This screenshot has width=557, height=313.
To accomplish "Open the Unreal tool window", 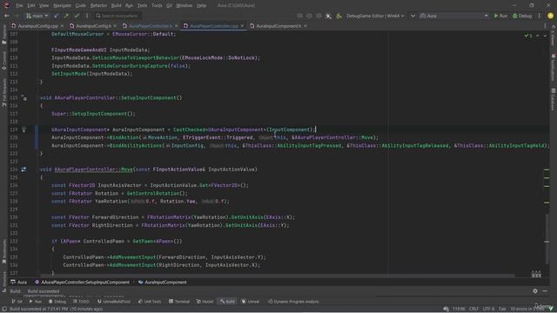I will 251,302.
